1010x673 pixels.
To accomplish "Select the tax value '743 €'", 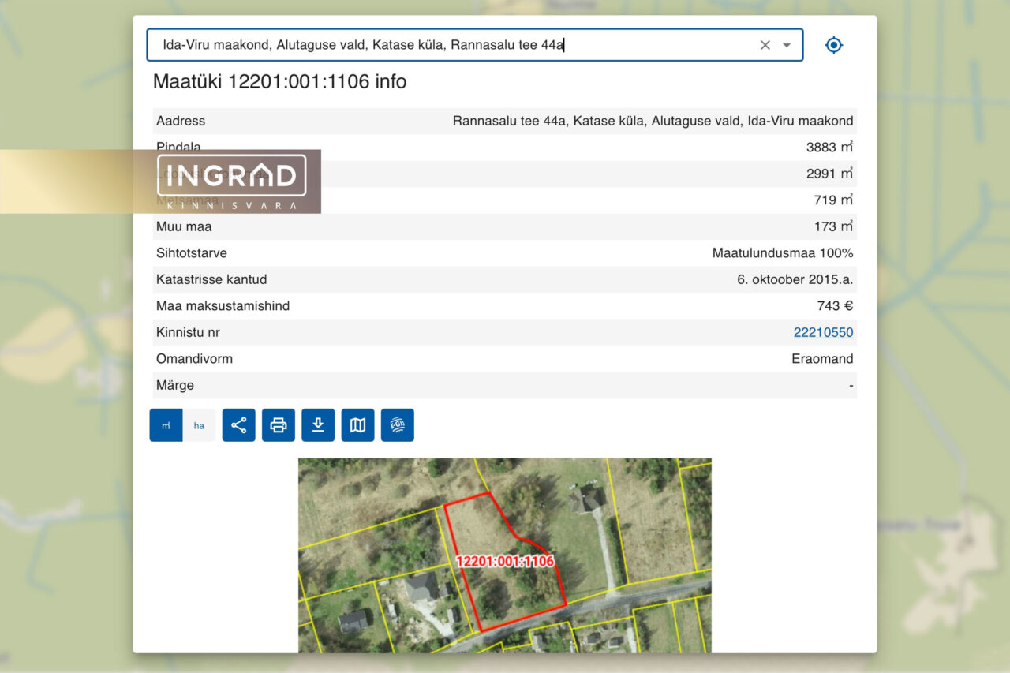I will [x=836, y=306].
